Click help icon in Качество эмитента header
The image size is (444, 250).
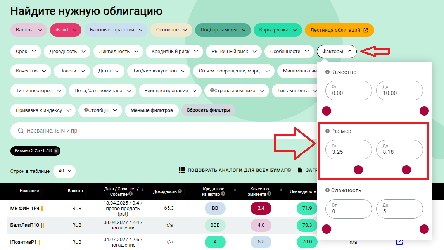(x=270, y=194)
